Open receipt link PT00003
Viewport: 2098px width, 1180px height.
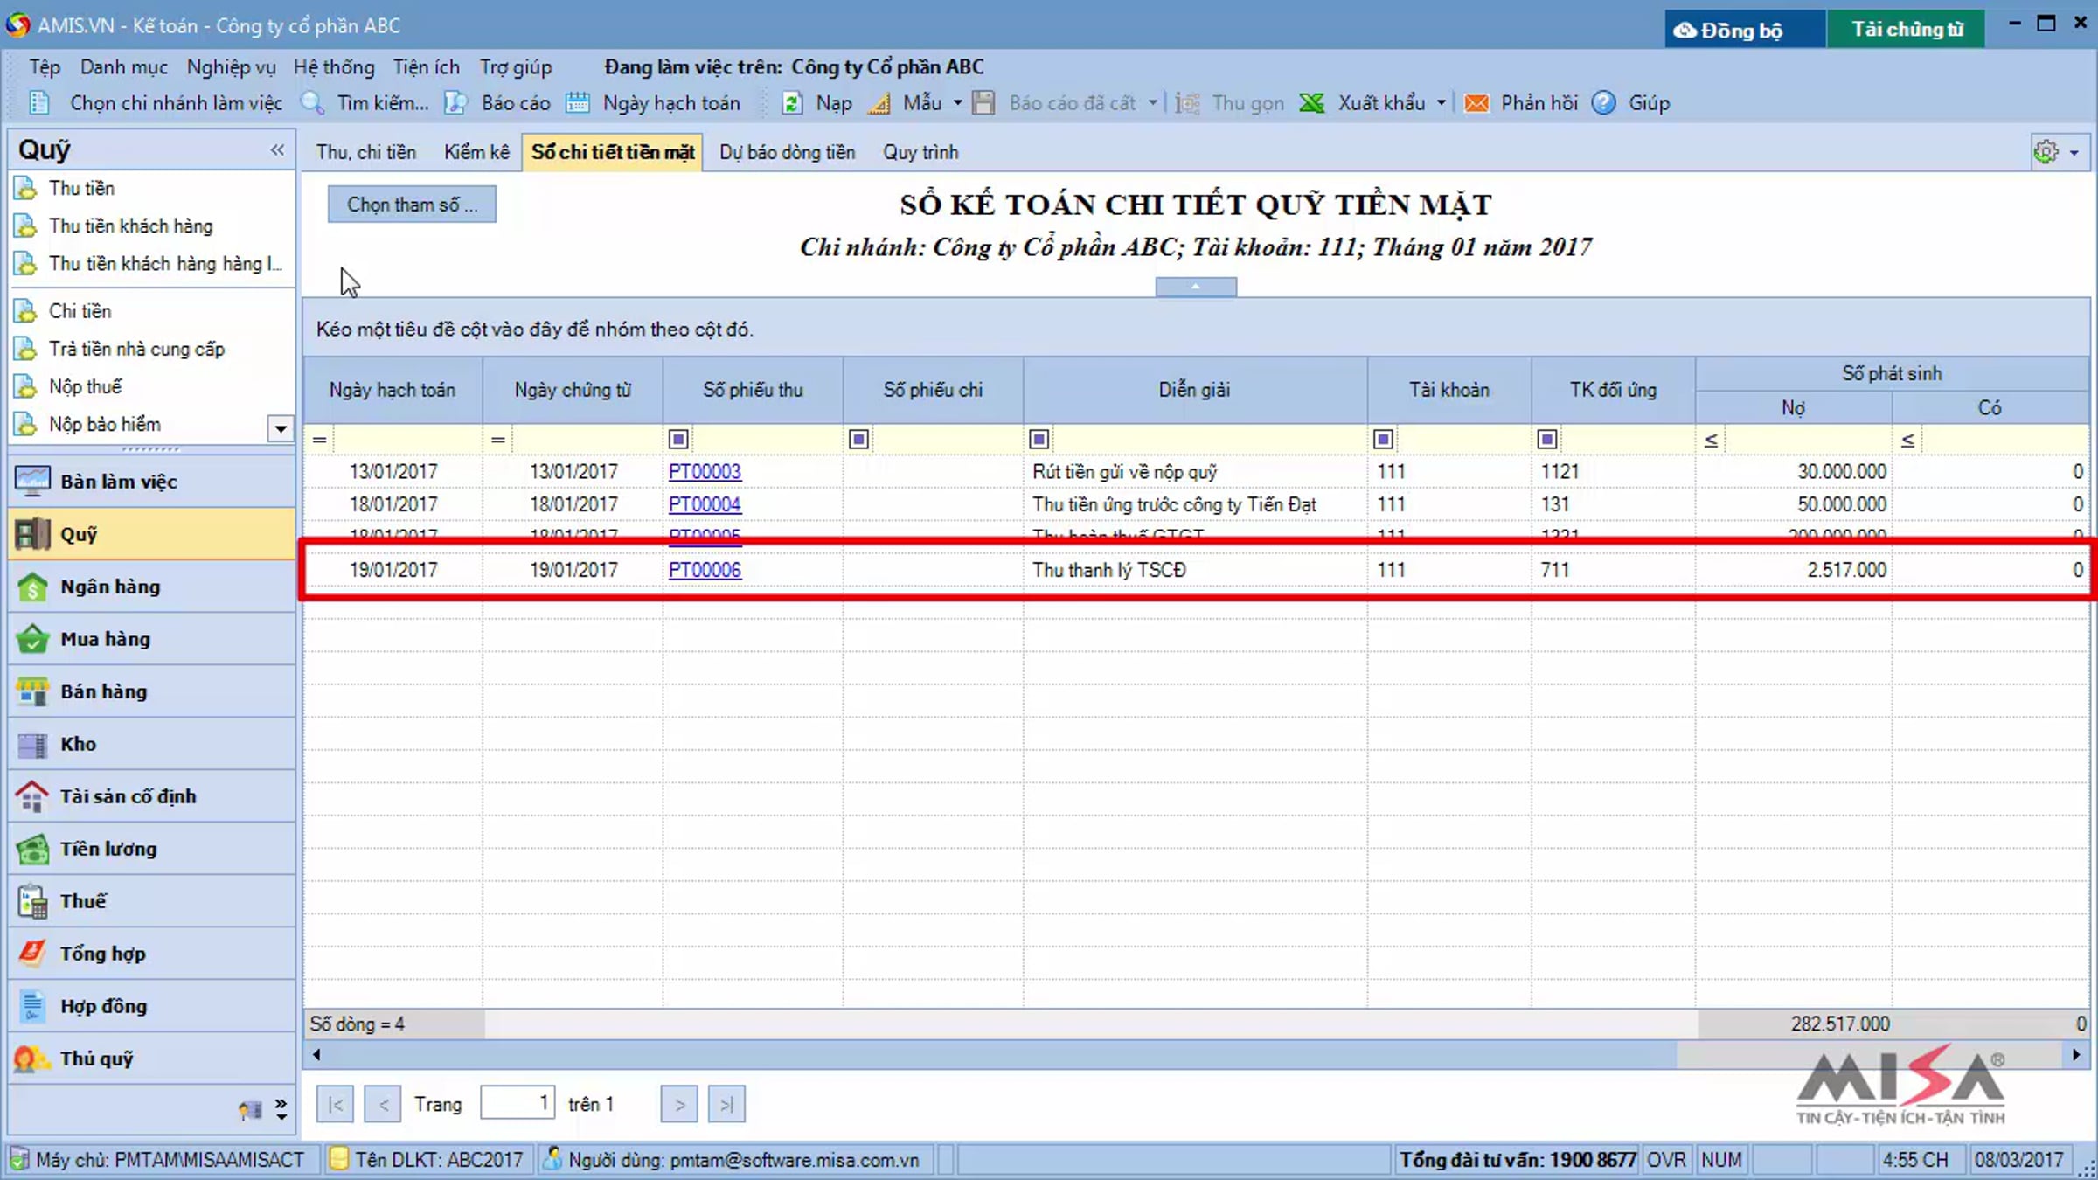click(x=705, y=472)
